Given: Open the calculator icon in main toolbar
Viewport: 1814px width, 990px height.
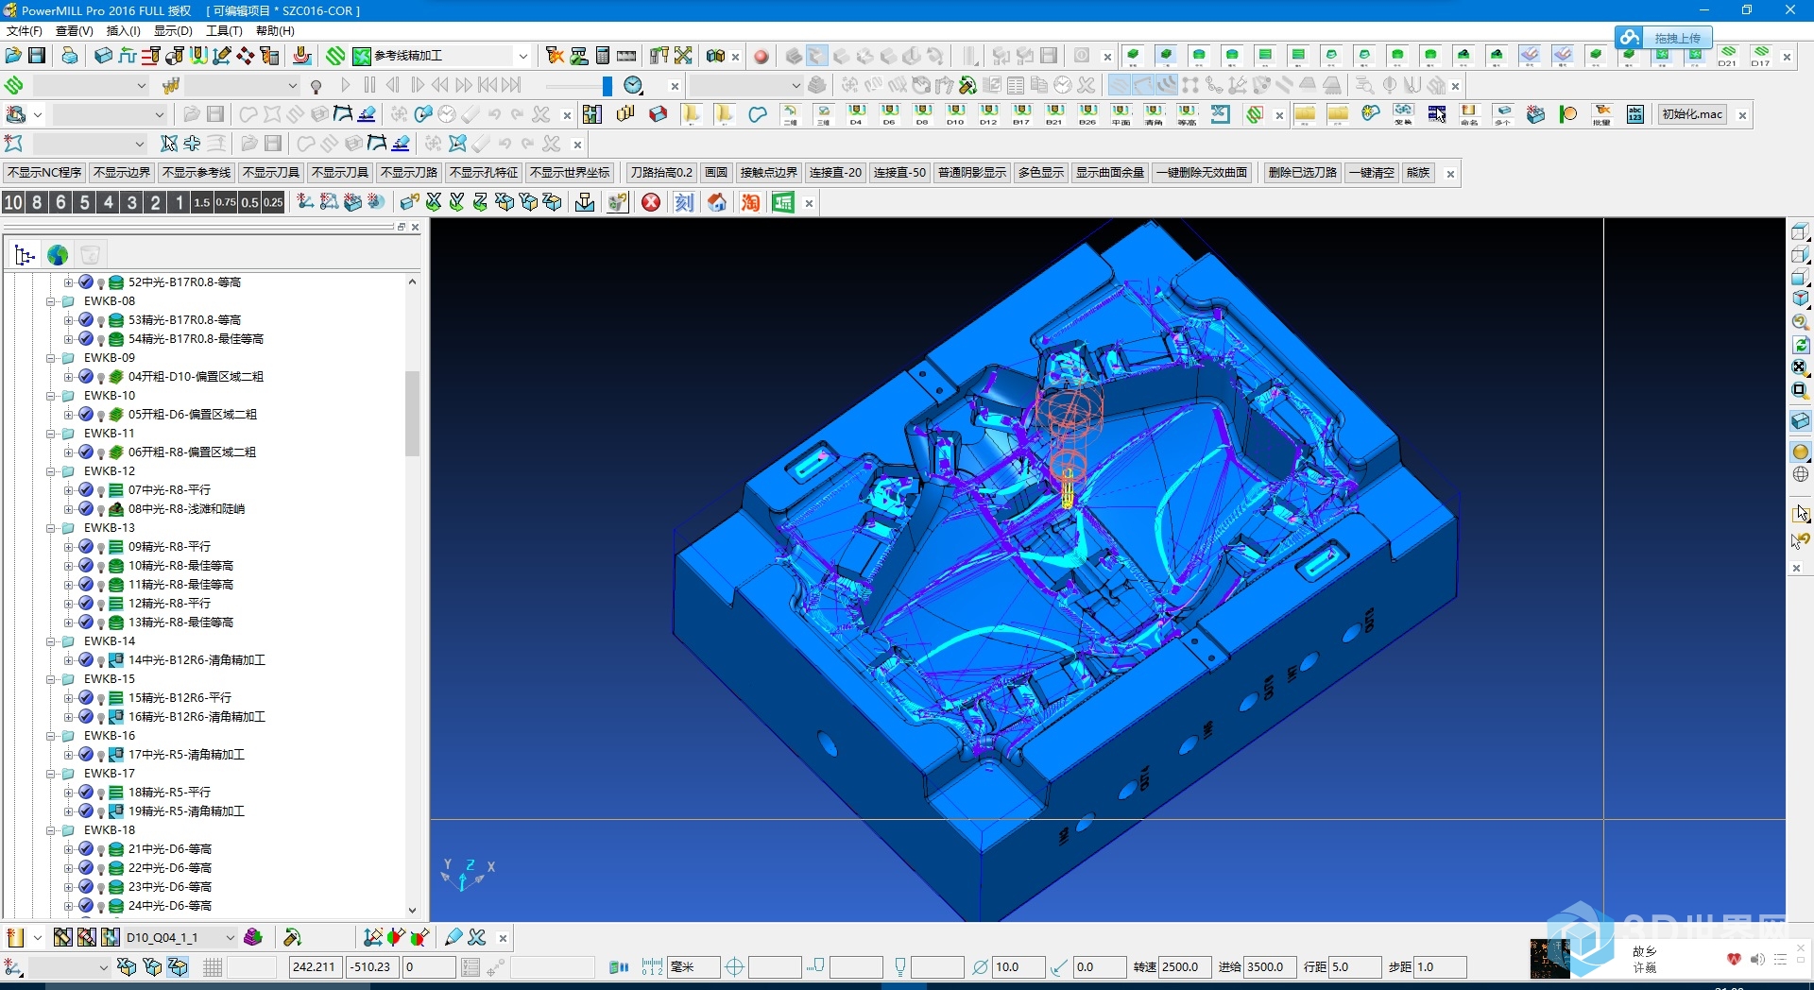Looking at the screenshot, I should click(x=603, y=56).
